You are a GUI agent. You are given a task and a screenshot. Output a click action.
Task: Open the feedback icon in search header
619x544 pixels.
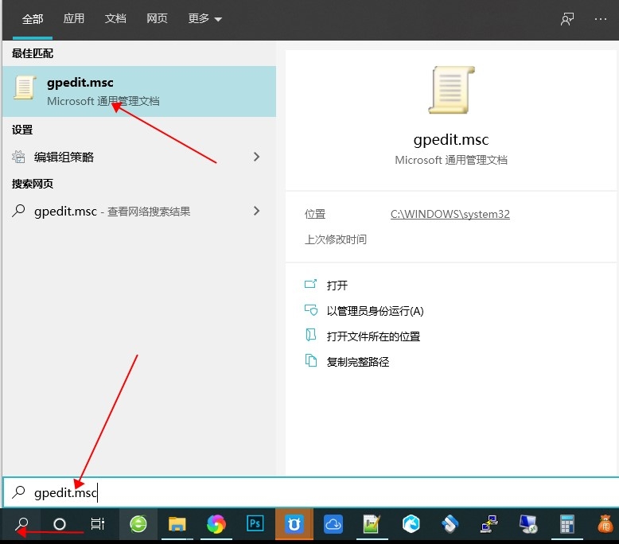pos(567,19)
